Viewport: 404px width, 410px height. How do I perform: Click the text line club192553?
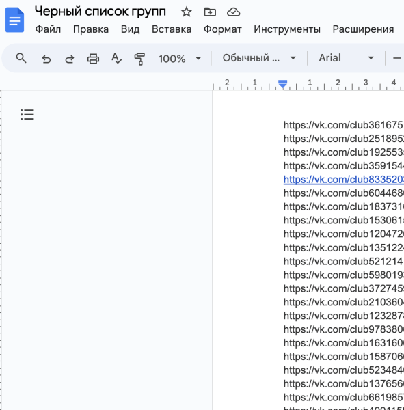click(x=344, y=152)
